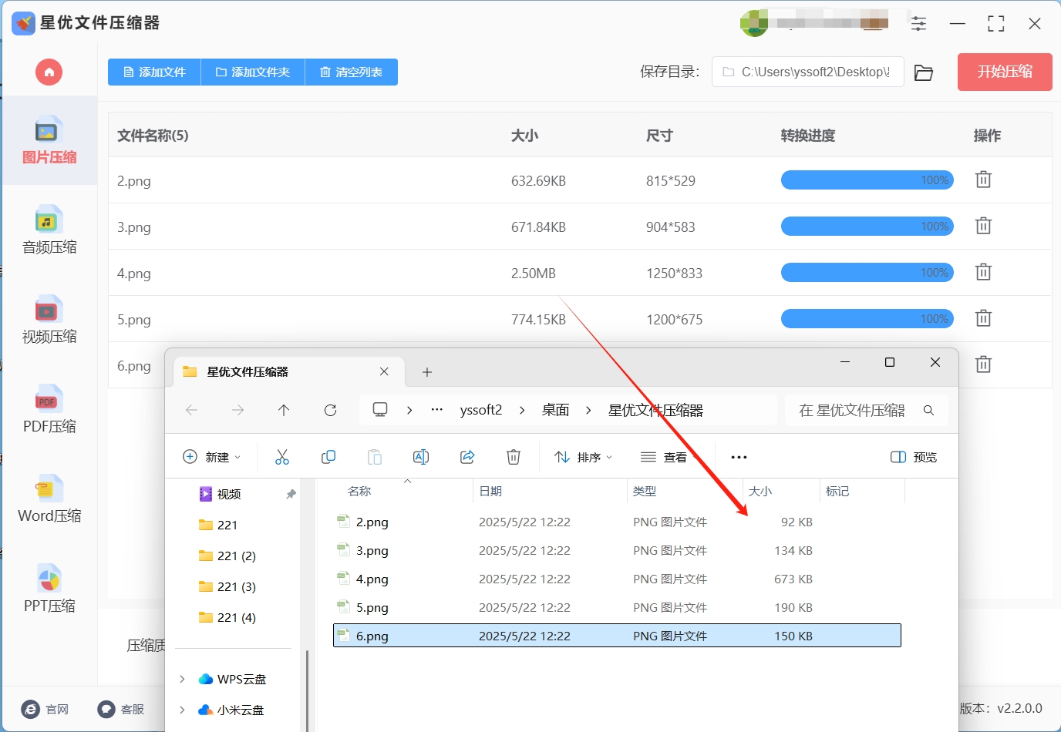The width and height of the screenshot is (1061, 732).
Task: Open compressor settings sliders icon in title bar
Action: (918, 23)
